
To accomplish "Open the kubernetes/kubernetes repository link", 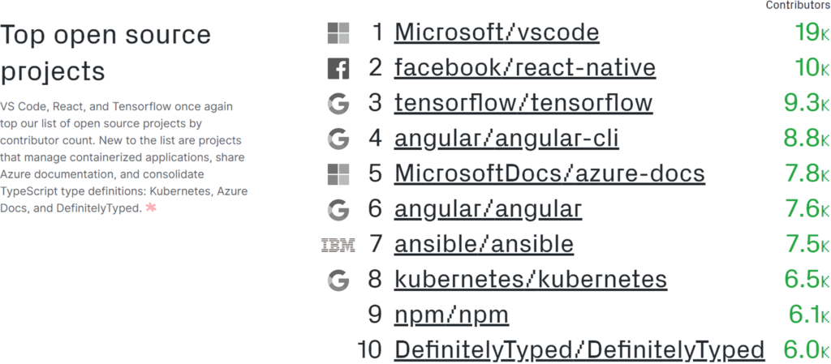I will pos(531,280).
